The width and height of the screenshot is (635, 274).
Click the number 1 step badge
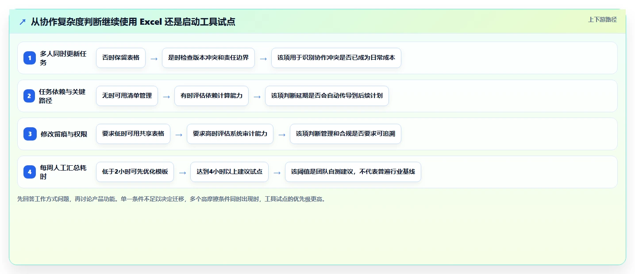click(30, 58)
